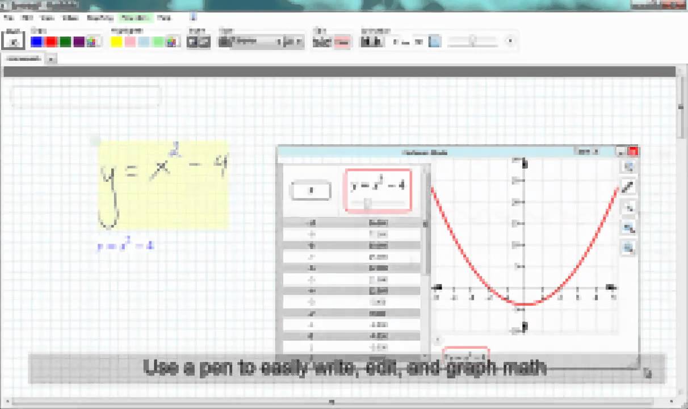
Task: Click the blue animation page icon
Action: click(434, 42)
